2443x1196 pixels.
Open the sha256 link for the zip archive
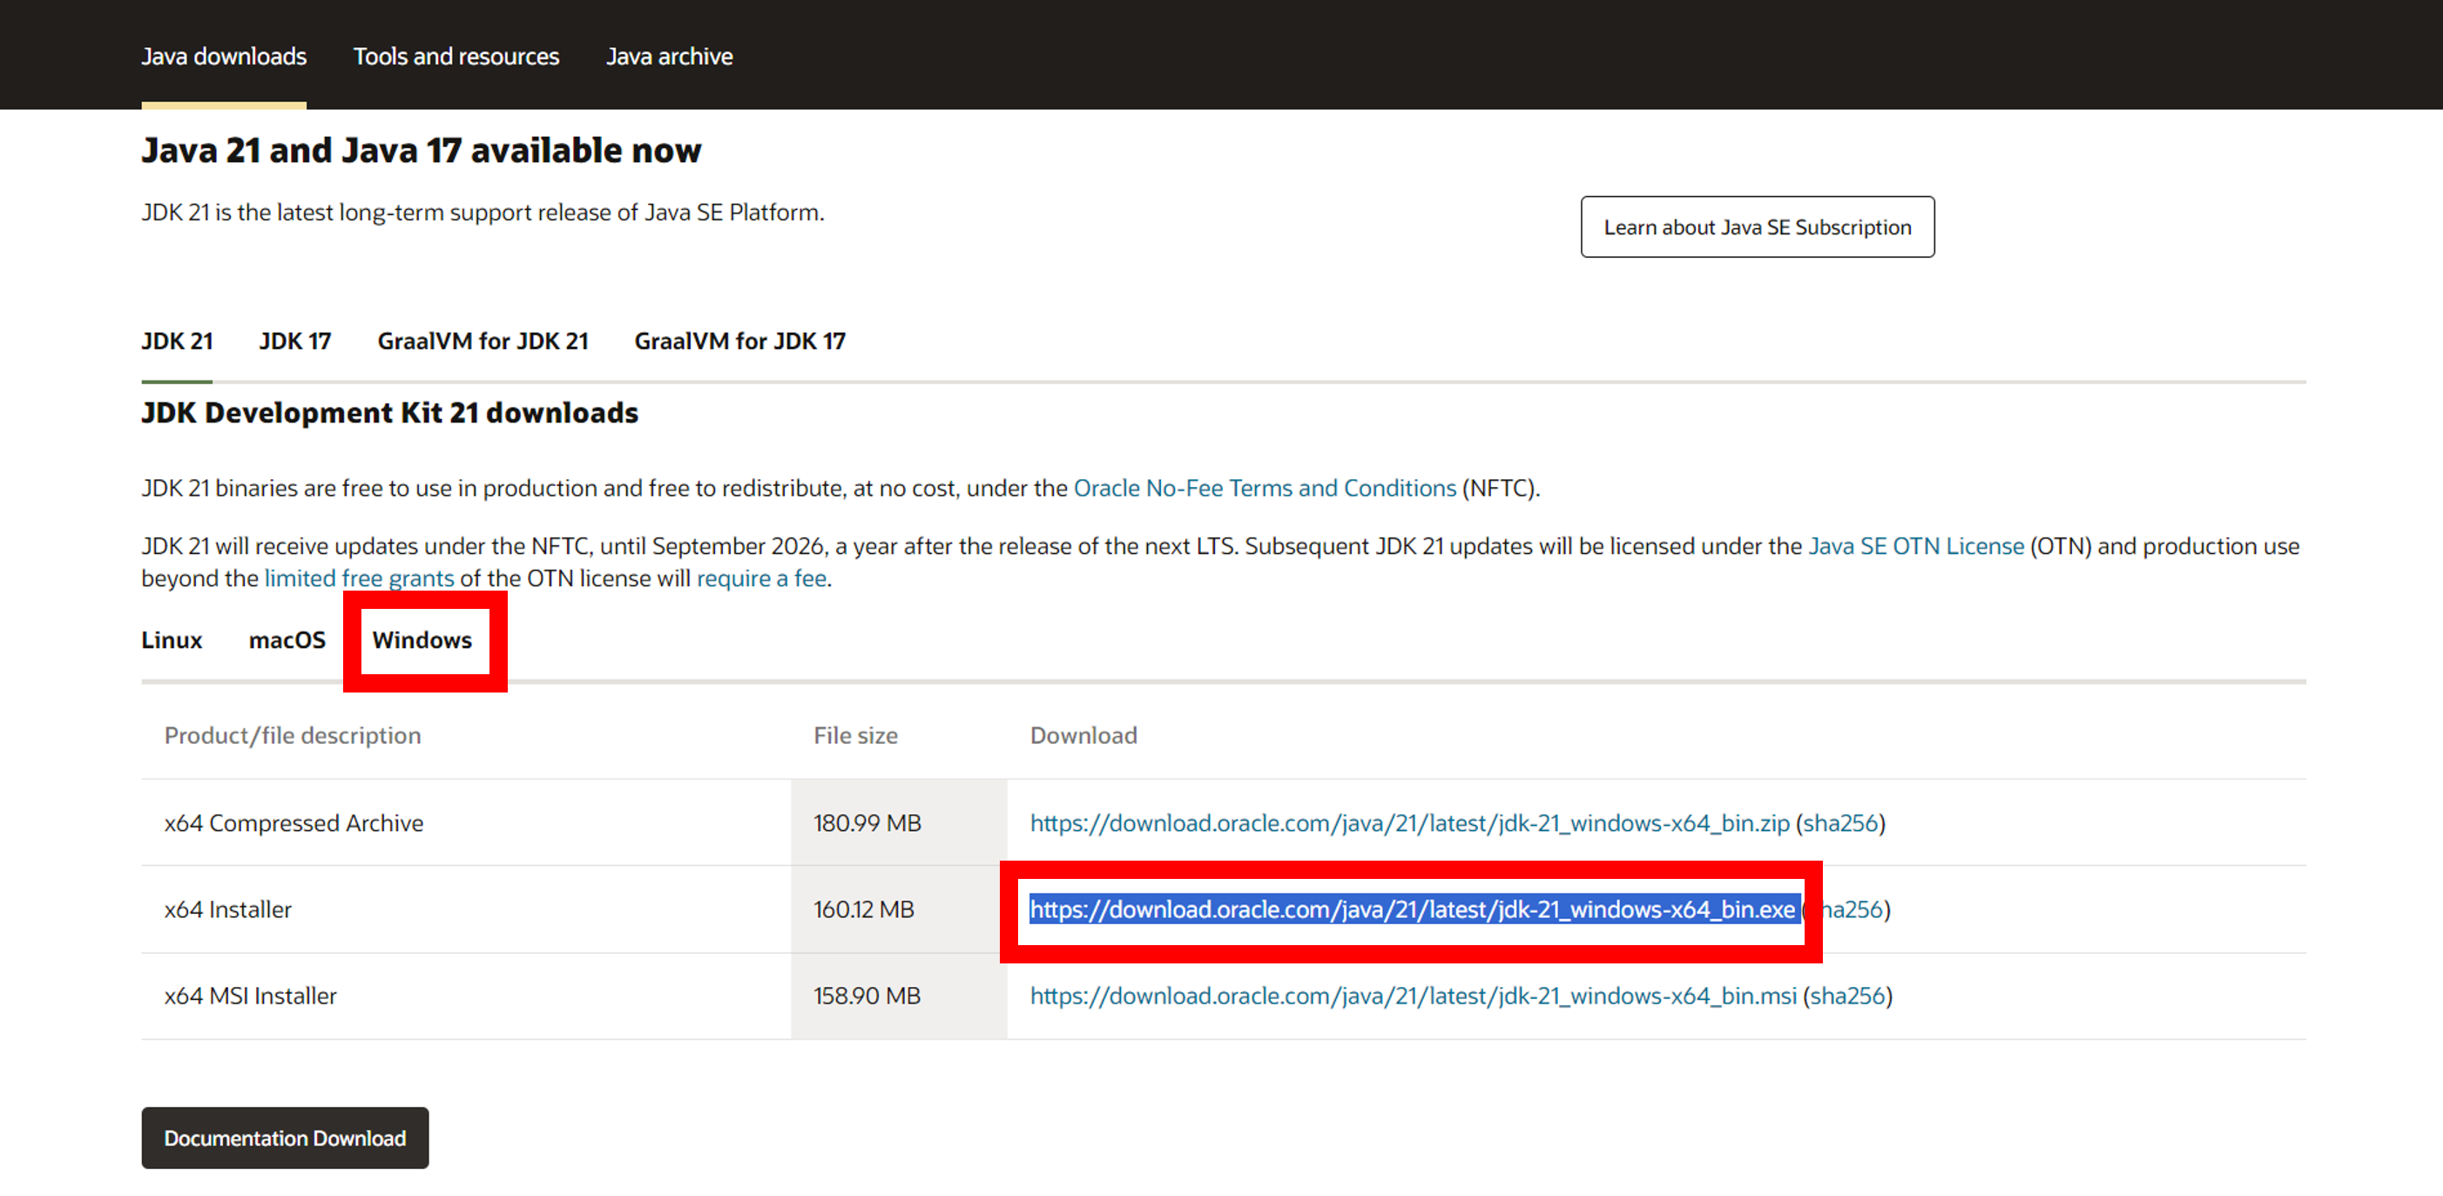[x=1839, y=823]
